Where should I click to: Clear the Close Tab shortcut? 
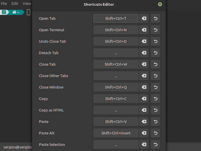point(144,64)
